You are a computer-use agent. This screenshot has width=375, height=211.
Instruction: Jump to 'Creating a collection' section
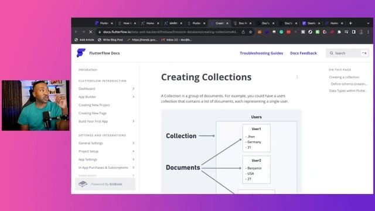tap(344, 77)
